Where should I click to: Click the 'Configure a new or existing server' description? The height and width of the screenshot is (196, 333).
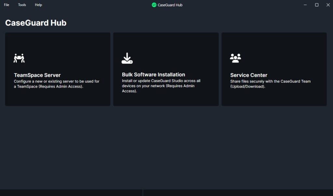pyautogui.click(x=57, y=84)
